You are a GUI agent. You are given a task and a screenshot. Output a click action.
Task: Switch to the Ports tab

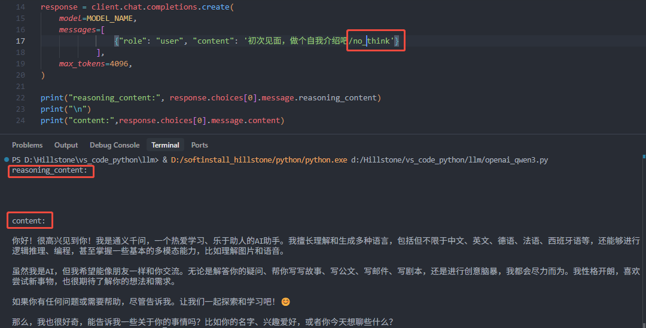199,145
